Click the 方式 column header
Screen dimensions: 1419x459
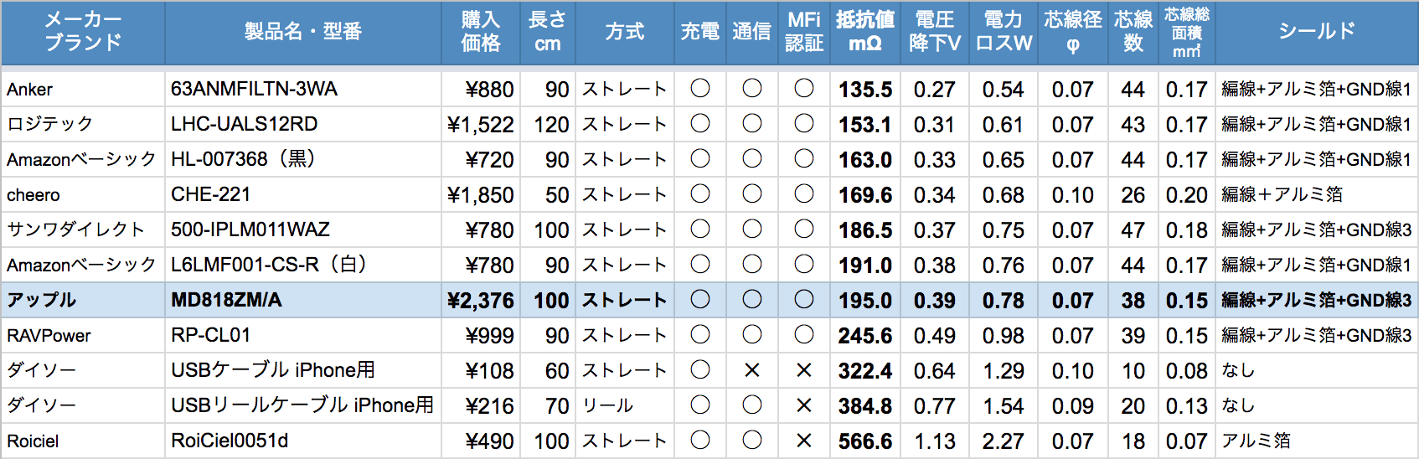[625, 32]
